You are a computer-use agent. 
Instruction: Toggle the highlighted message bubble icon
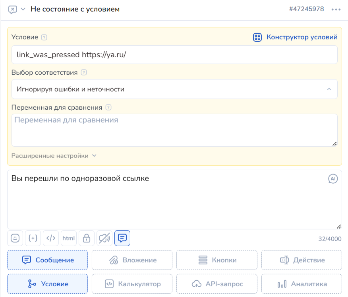point(122,238)
